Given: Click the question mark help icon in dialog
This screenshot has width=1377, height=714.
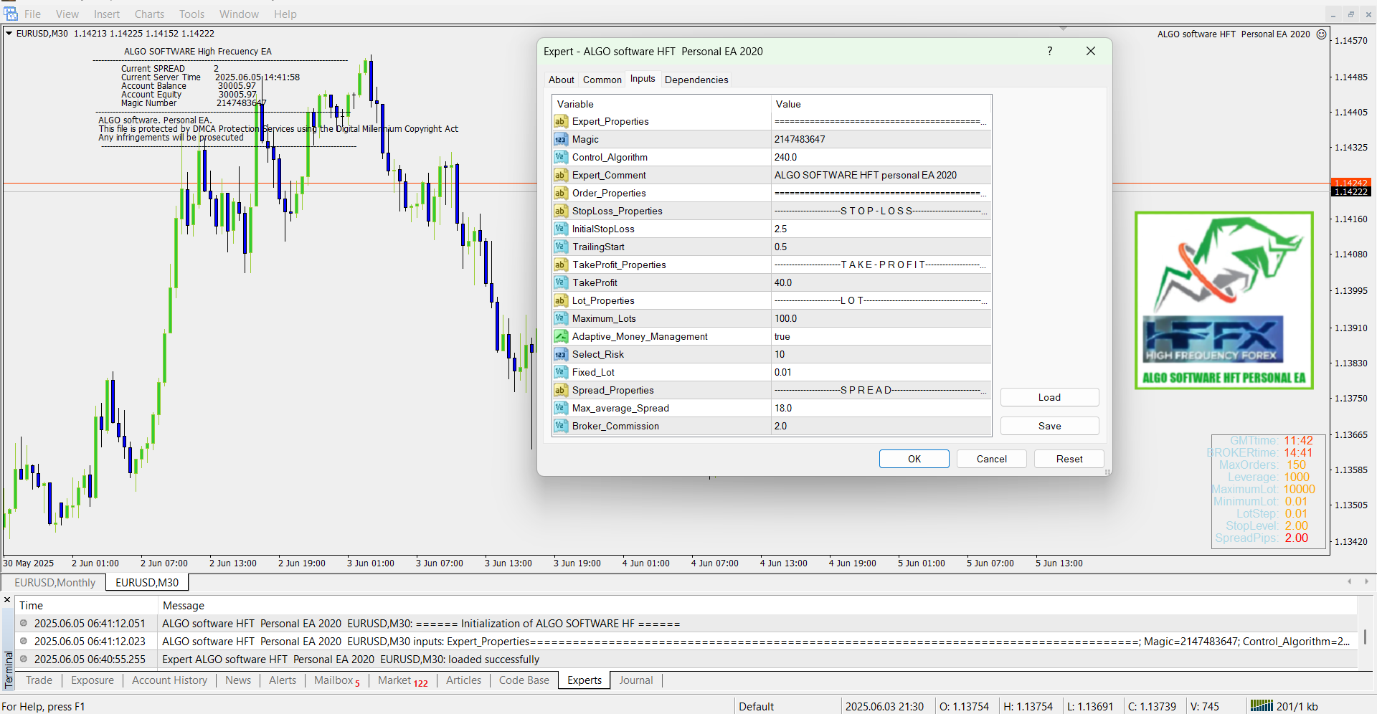Looking at the screenshot, I should point(1049,51).
